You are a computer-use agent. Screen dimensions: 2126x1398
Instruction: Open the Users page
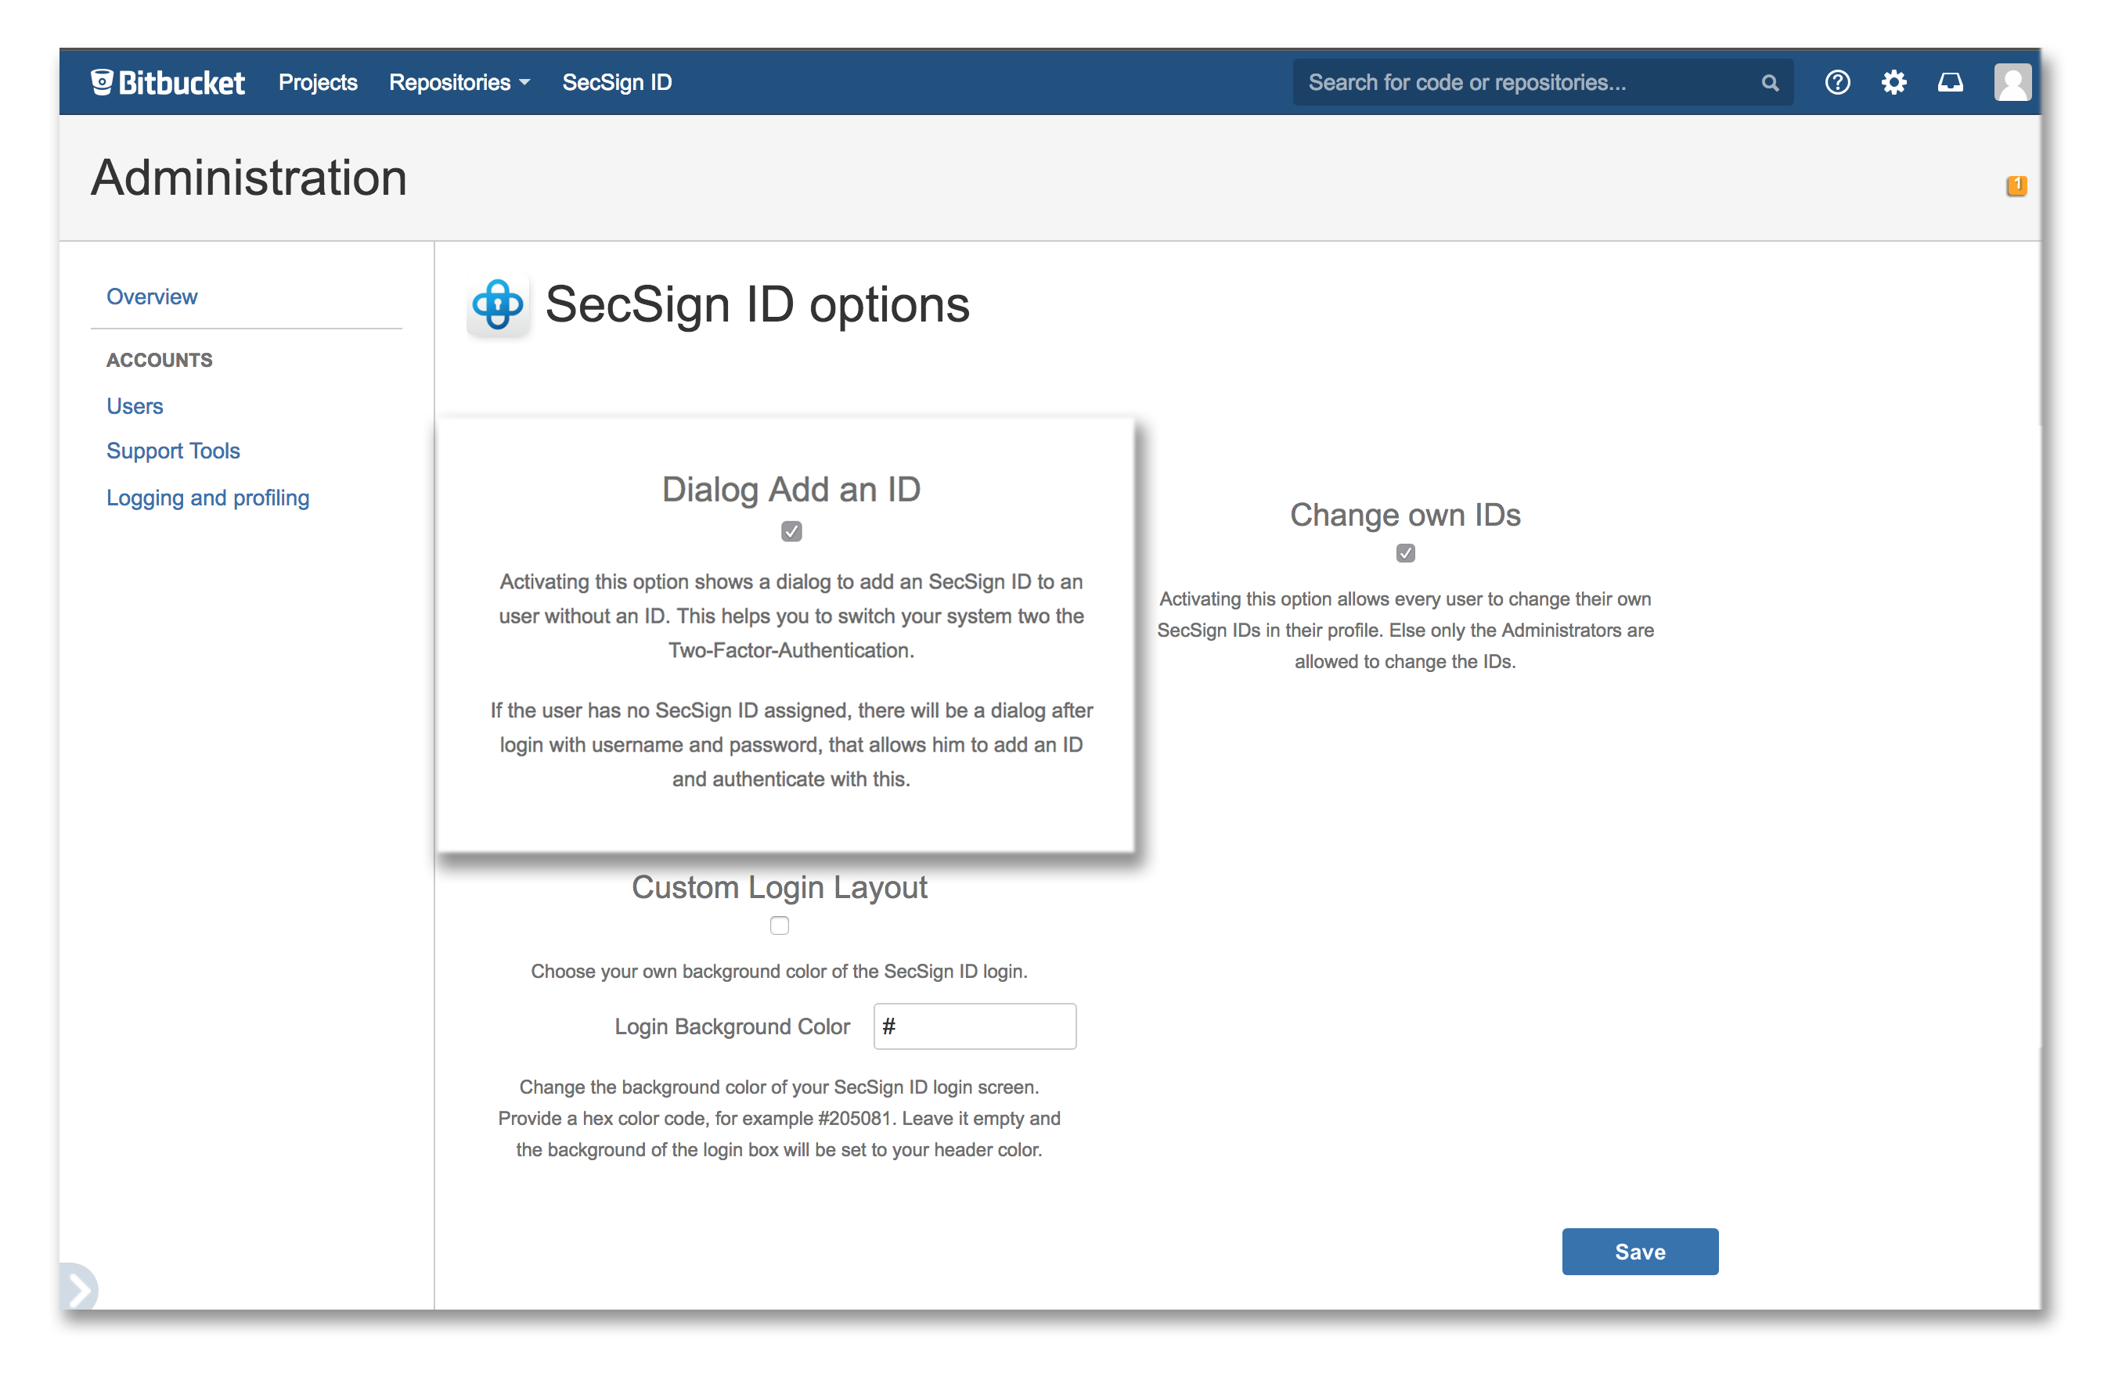(x=134, y=405)
